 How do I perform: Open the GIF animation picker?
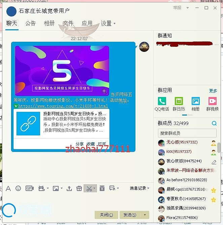(x=30, y=188)
